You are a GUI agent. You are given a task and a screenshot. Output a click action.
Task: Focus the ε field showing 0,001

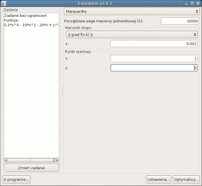[x=154, y=44]
